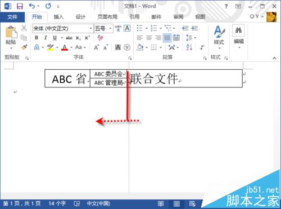Decrease paragraph indent
This screenshot has height=209, width=281.
click(x=185, y=28)
